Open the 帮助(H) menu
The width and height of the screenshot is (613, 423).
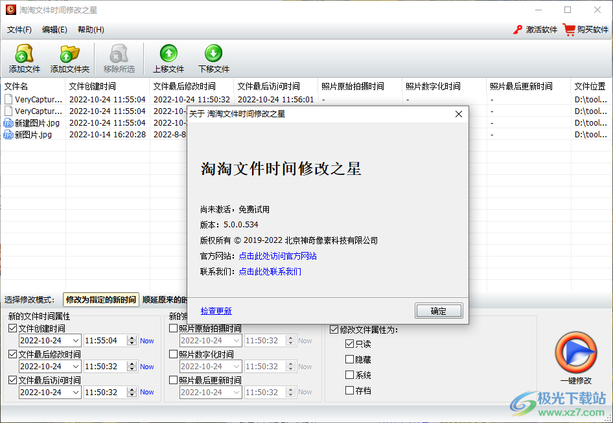pos(91,30)
